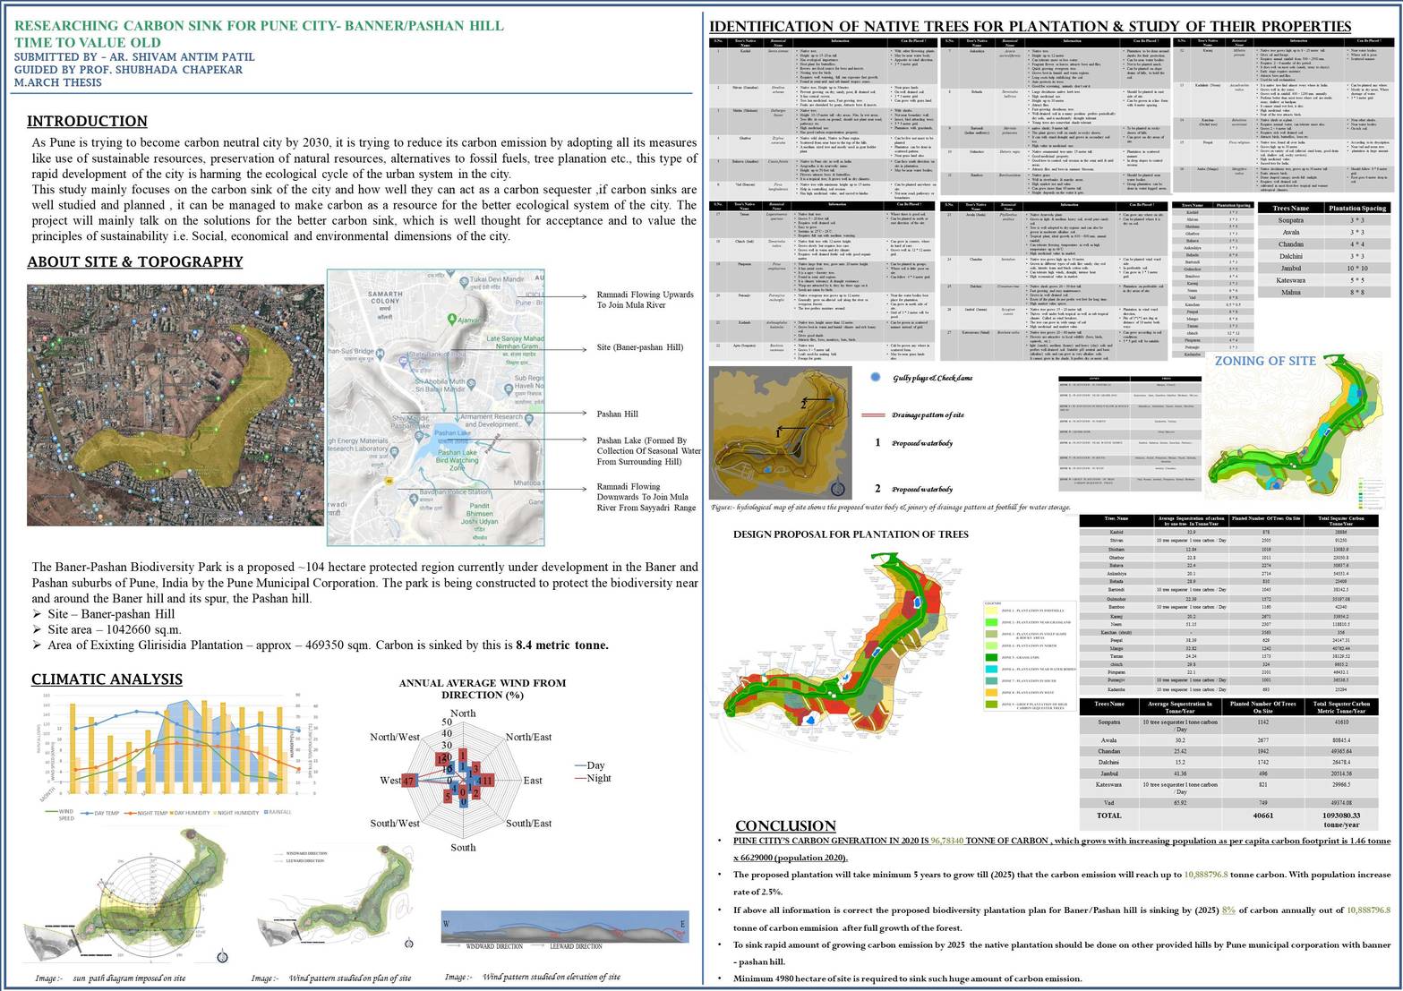1403x991 pixels.
Task: Select the CLIMATIC ANALYSIS section heading
Action: 107,679
